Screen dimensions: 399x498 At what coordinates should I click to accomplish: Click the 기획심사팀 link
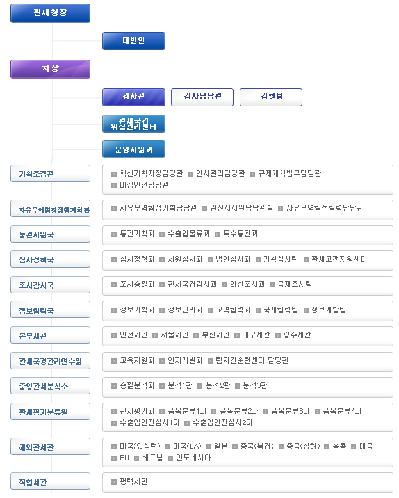[281, 259]
